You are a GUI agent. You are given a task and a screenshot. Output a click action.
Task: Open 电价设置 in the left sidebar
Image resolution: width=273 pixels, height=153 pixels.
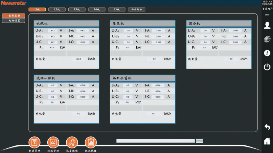[14, 20]
